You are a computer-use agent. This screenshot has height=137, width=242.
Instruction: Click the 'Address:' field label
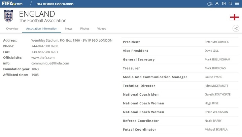(x=10, y=41)
